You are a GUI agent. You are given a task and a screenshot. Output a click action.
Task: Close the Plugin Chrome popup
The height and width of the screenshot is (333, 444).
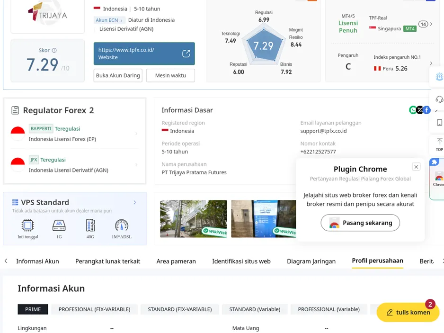click(416, 167)
